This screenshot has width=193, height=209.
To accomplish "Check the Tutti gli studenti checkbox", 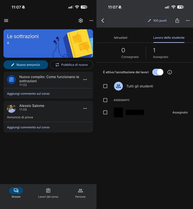I will pyautogui.click(x=105, y=86).
